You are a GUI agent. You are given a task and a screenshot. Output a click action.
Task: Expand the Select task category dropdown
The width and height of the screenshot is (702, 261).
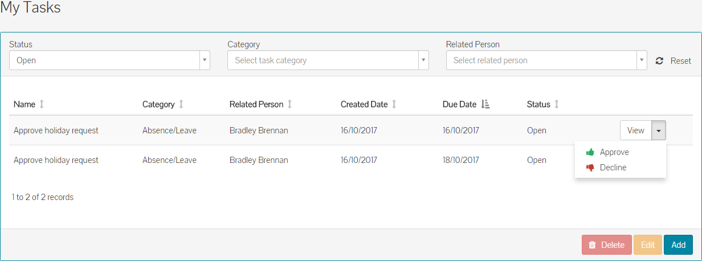(x=328, y=60)
